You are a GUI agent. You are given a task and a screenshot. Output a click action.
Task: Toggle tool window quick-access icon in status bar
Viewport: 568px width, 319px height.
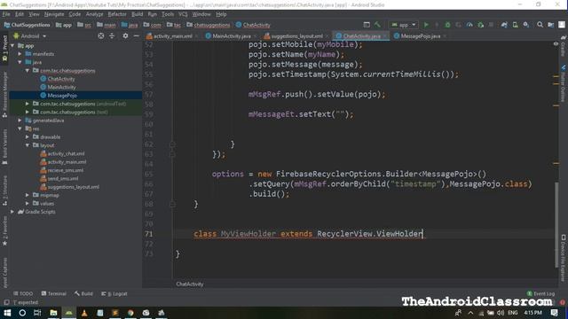(x=6, y=302)
